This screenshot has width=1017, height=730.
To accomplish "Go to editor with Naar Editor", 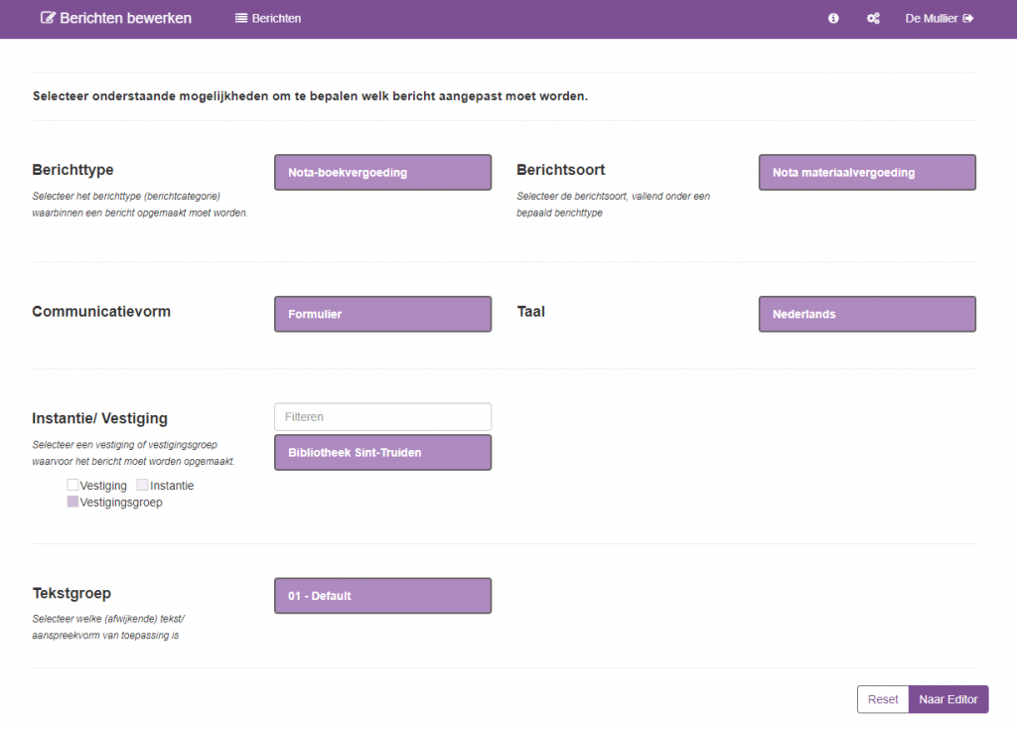I will coord(947,699).
